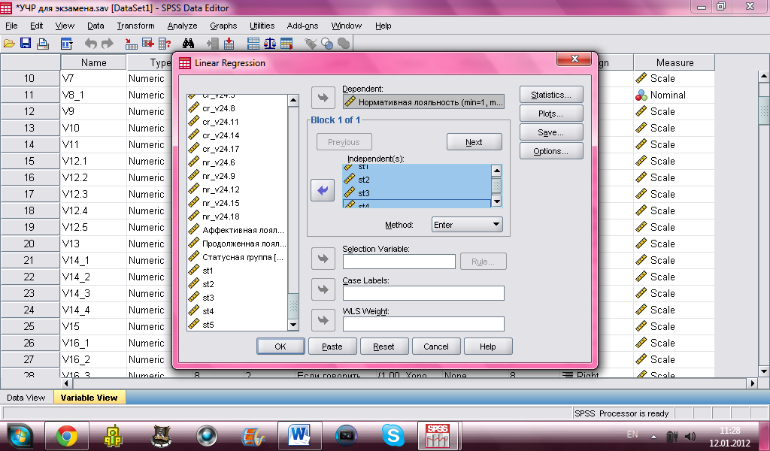Click the Go to variable icon
This screenshot has width=770, height=451.
148,44
